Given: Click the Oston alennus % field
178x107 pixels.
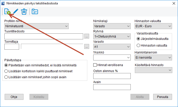Looking at the screenshot, I should coord(112,76).
